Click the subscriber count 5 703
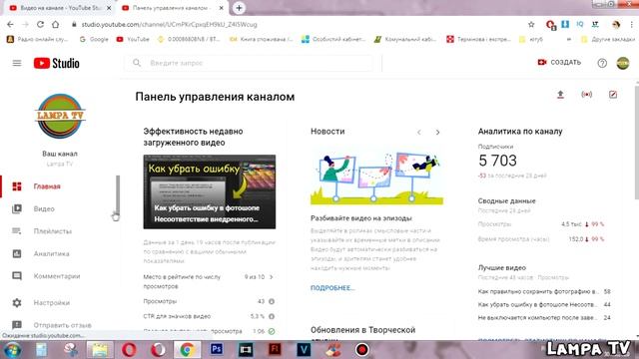This screenshot has width=639, height=359. 497,161
